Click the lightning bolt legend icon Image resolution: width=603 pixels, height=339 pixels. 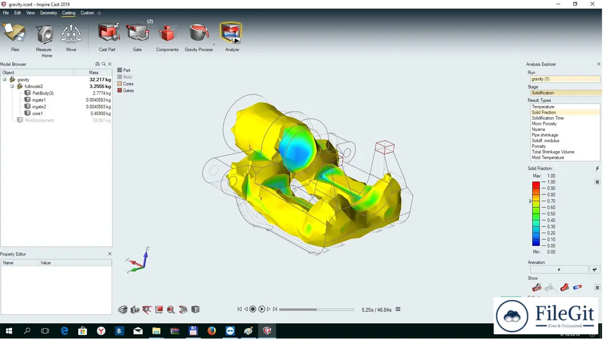(597, 169)
